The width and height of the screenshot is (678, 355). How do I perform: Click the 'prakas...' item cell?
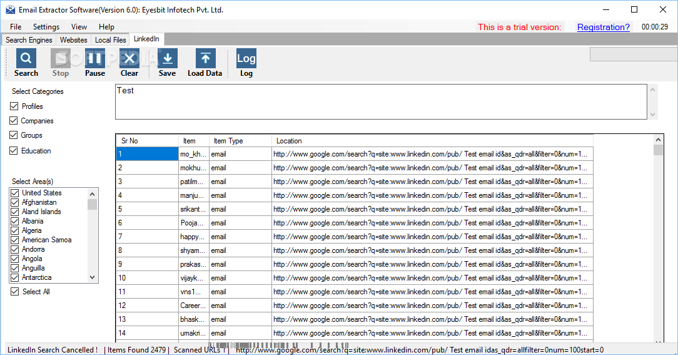[x=194, y=264]
